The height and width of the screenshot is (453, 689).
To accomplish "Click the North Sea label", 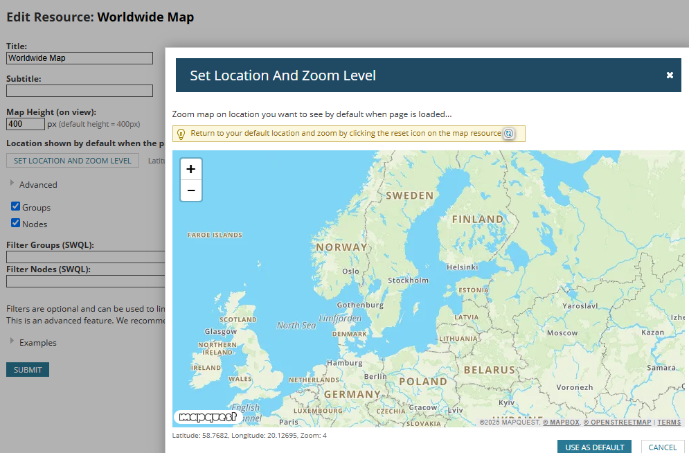I will pyautogui.click(x=296, y=325).
